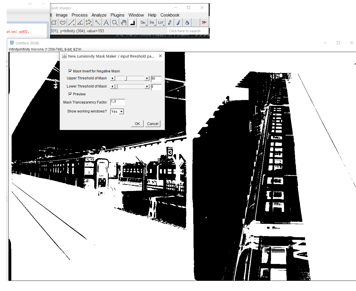
Task: Open the Plugins menu
Action: pos(118,15)
